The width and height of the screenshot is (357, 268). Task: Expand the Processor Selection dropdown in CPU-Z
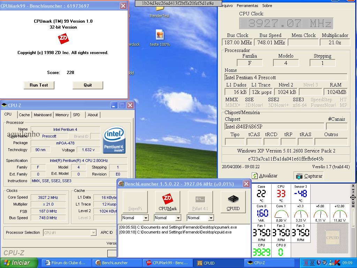tap(93, 232)
